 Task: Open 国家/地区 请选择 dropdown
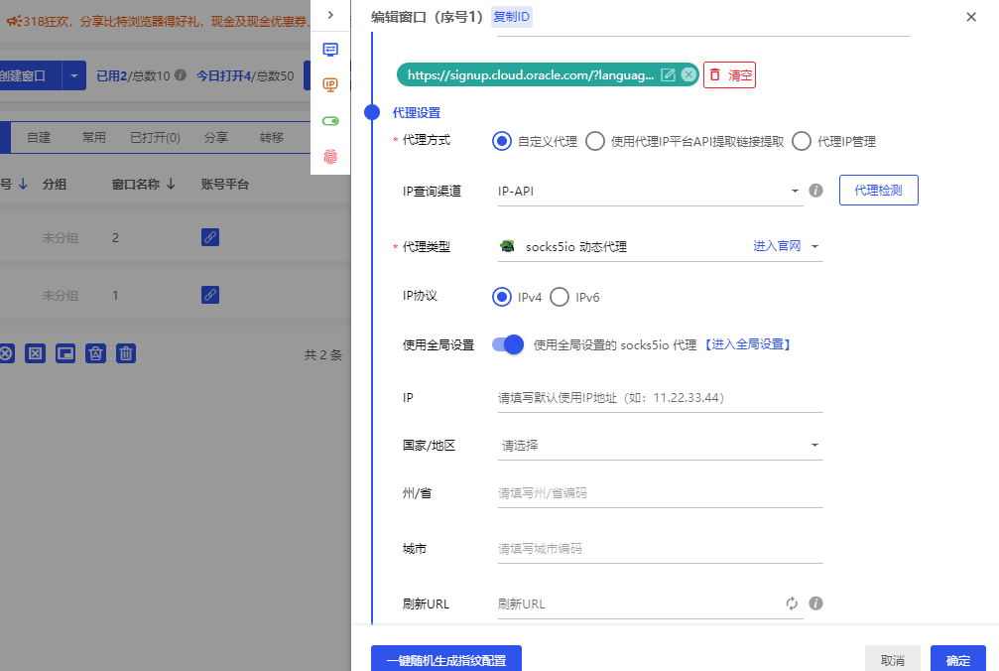(660, 446)
